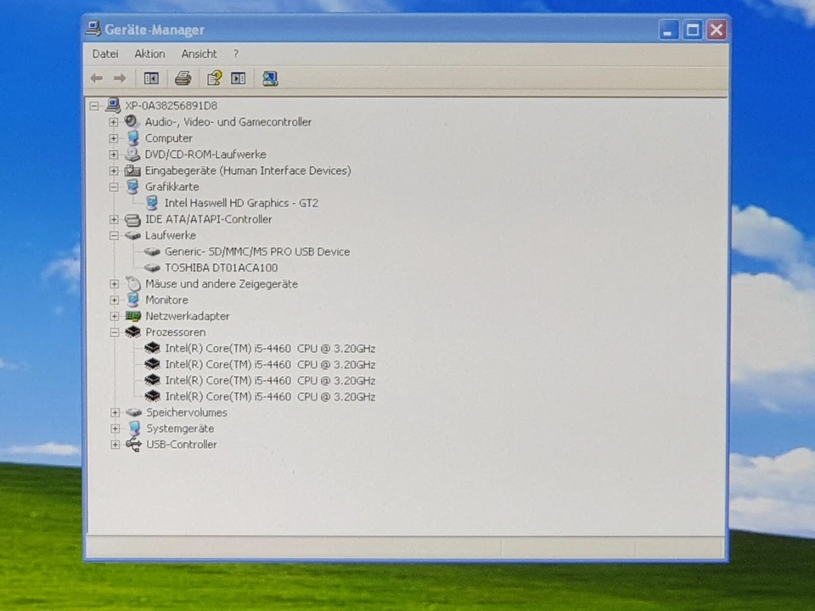
Task: Click the Computer category icon
Action: pyautogui.click(x=133, y=137)
